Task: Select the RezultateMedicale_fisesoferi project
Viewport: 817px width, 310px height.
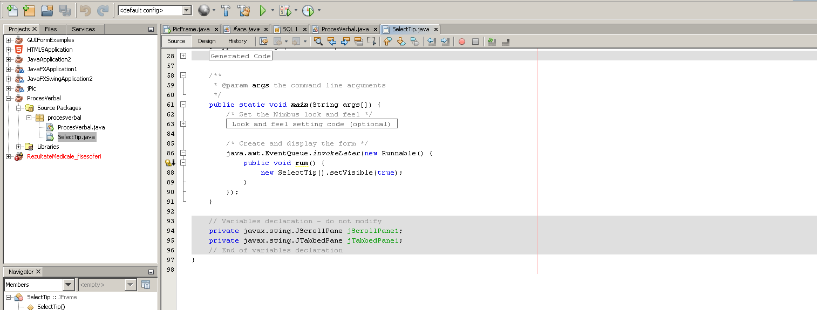Action: pos(64,156)
